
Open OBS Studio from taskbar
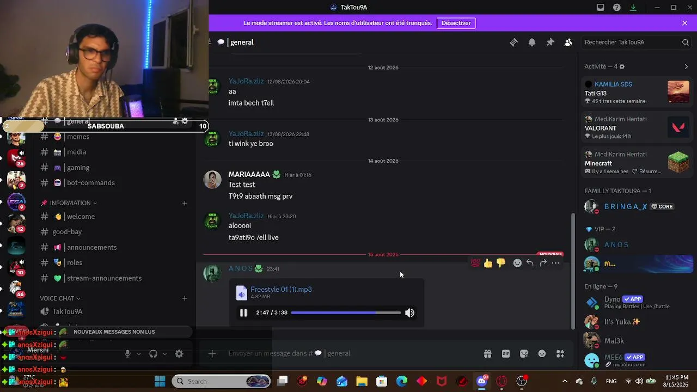522,382
